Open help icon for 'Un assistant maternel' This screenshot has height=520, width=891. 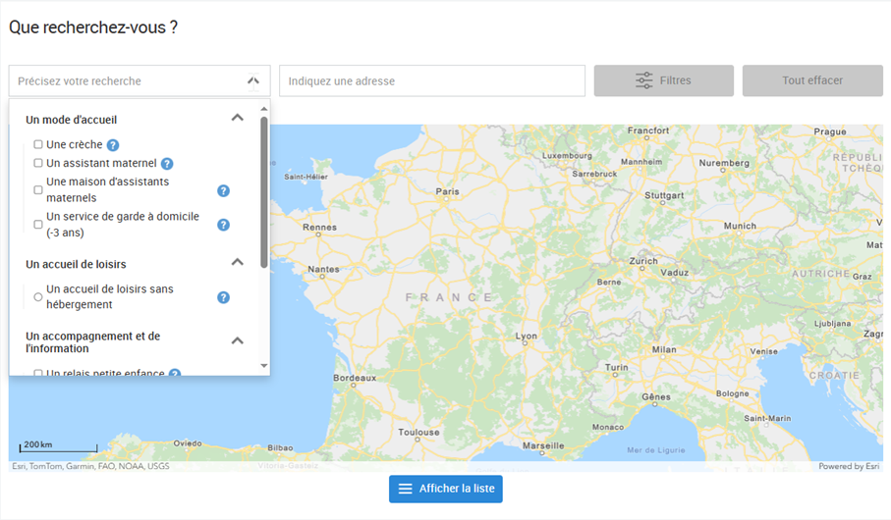[167, 164]
